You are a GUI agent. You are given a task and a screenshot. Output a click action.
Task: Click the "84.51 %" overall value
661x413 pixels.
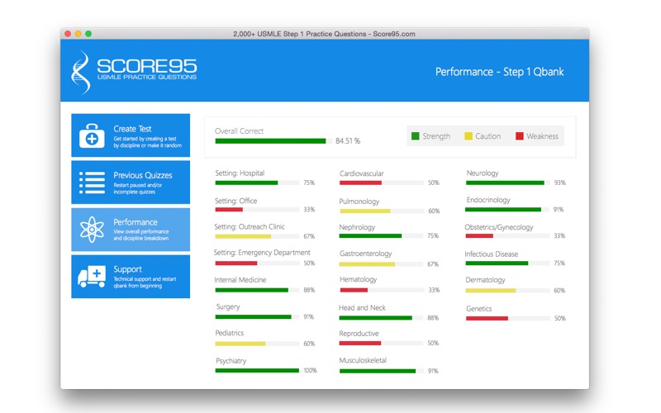tap(348, 140)
